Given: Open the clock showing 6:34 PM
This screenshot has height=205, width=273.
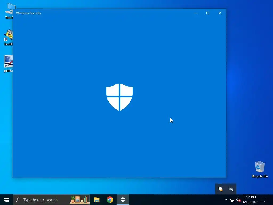Looking at the screenshot, I should point(250,200).
